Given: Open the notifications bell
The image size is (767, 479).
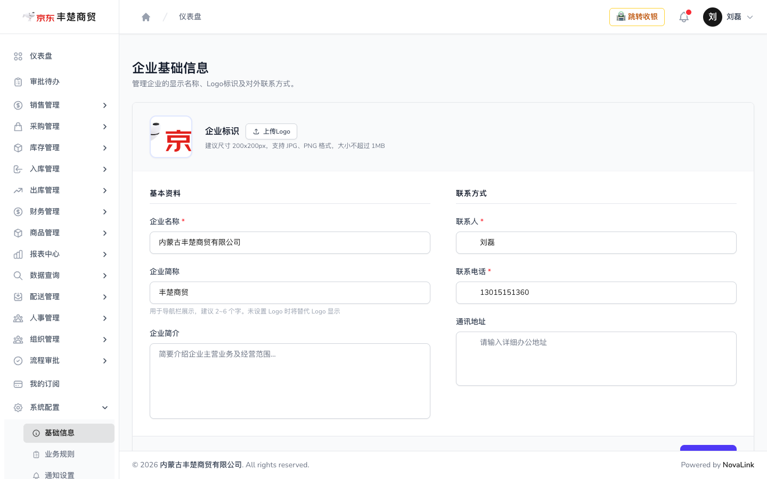Looking at the screenshot, I should 684,17.
